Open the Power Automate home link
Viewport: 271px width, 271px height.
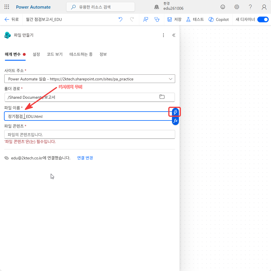tap(33, 7)
